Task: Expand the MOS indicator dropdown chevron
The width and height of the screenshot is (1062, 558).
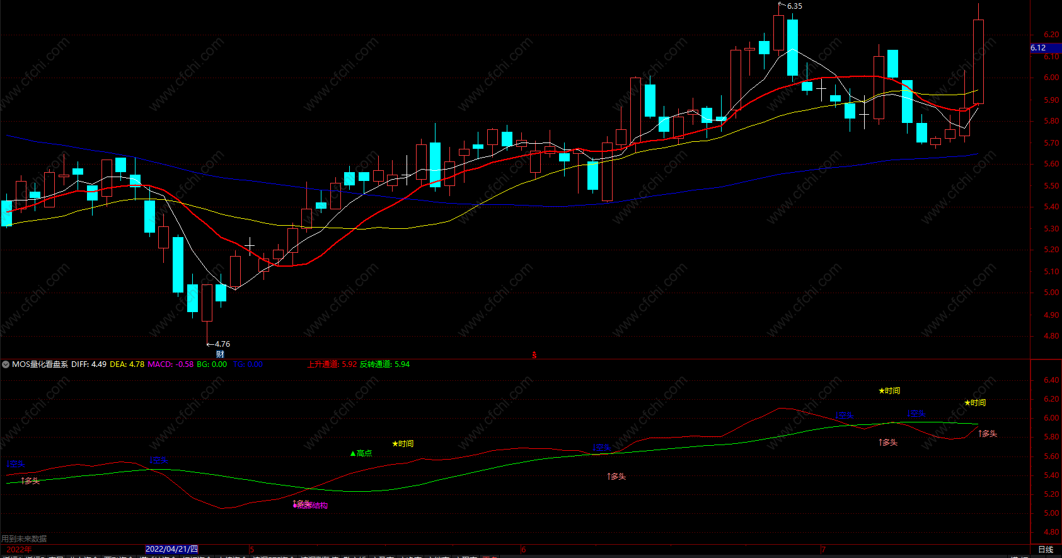Action: pos(6,364)
